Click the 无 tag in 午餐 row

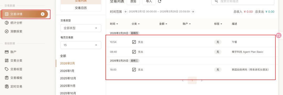[x=218, y=42]
